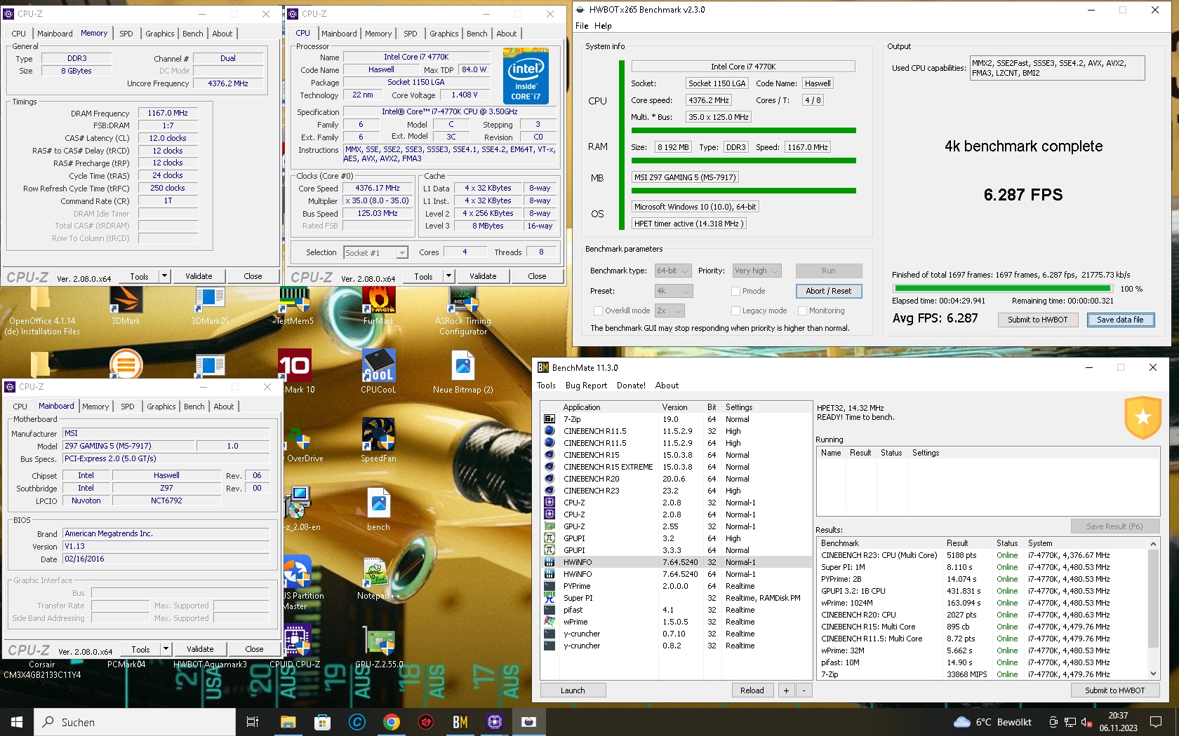Open the Donate! menu in BenchMate
This screenshot has height=736, width=1179.
click(631, 386)
